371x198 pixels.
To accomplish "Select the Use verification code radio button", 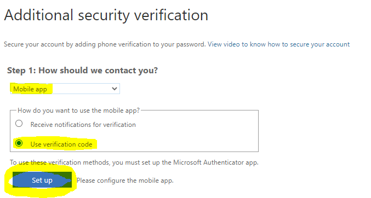I will pyautogui.click(x=19, y=143).
